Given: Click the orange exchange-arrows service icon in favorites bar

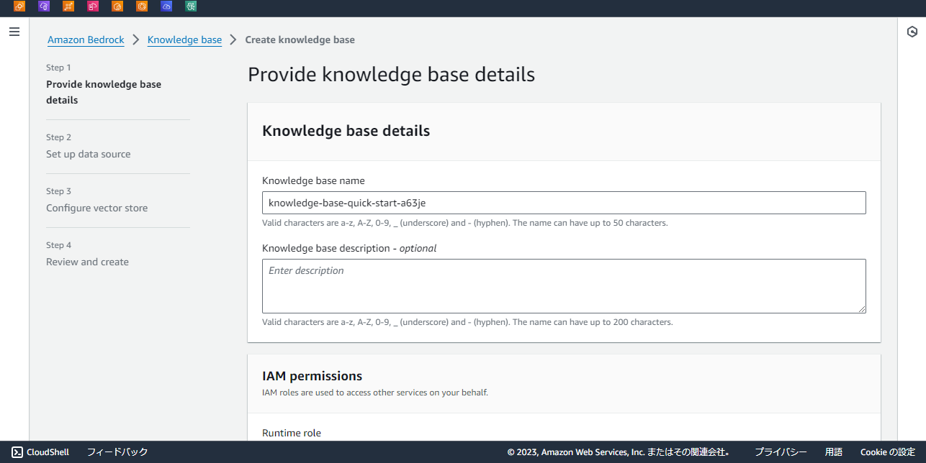Looking at the screenshot, I should [x=19, y=6].
